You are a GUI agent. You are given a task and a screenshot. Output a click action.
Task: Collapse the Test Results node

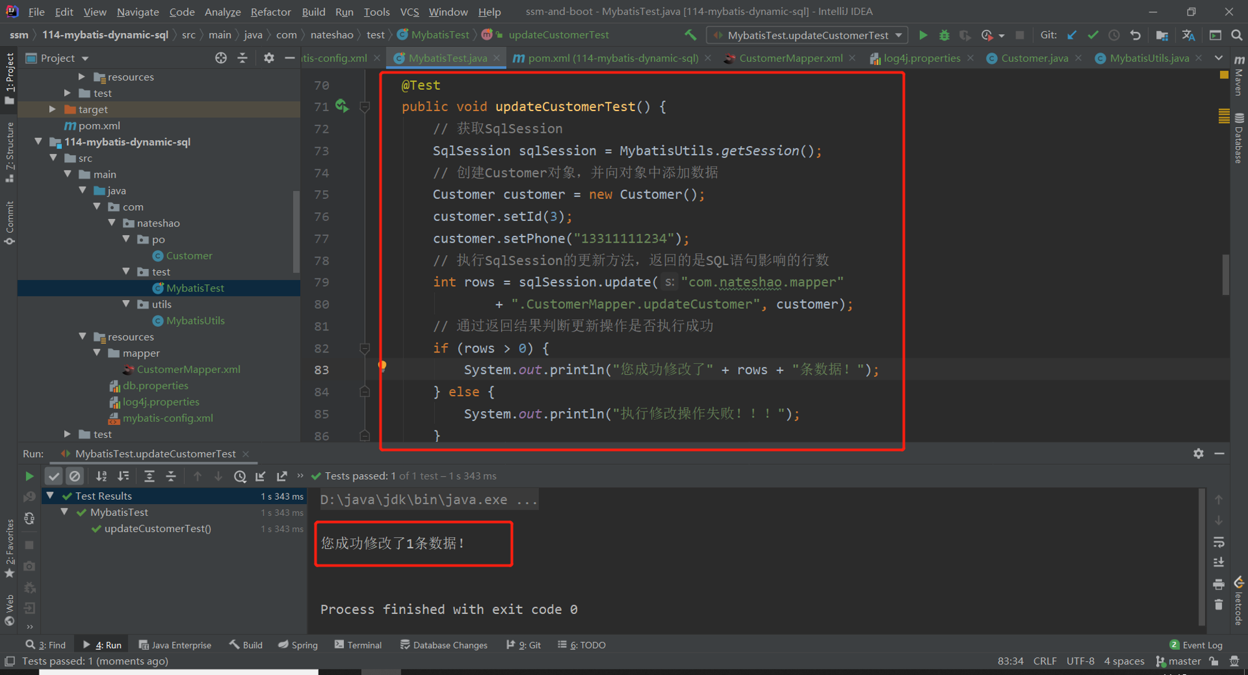[50, 495]
